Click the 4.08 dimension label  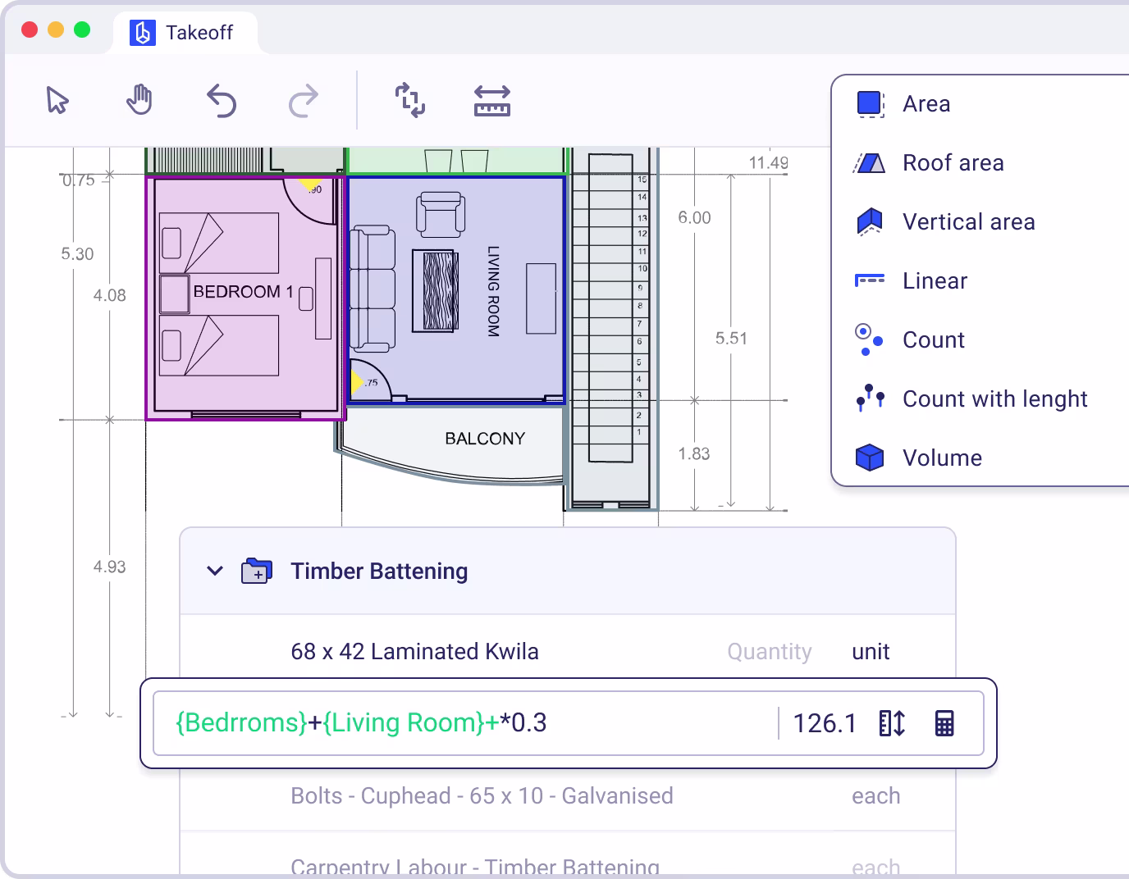point(109,296)
